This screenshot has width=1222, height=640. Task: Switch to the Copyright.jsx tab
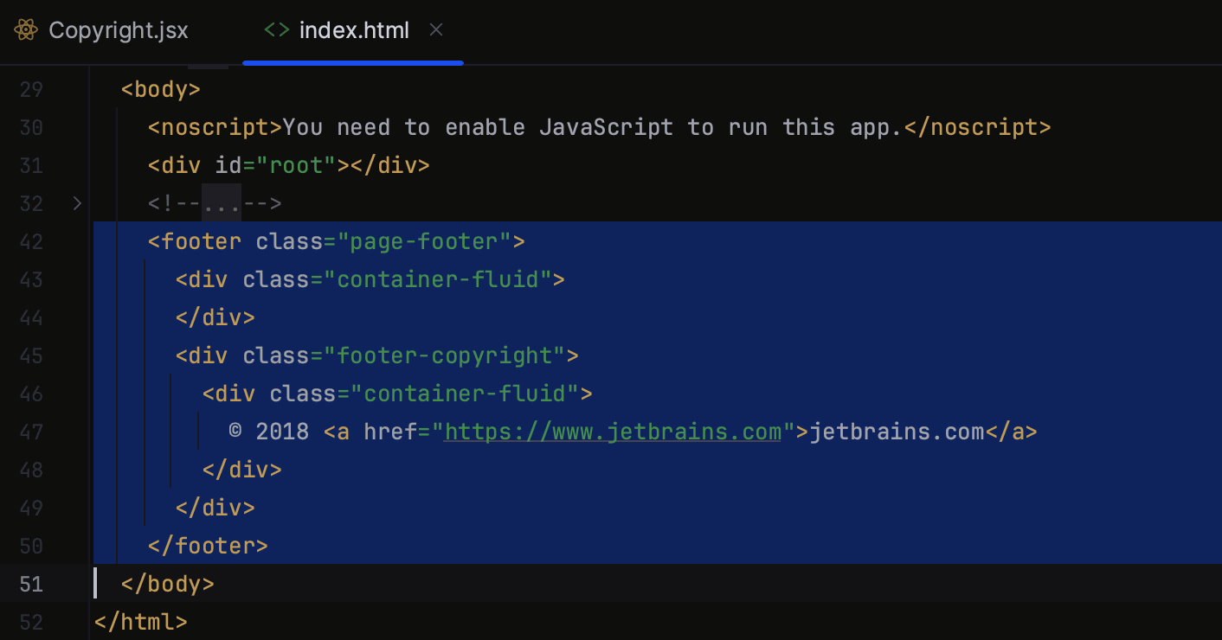coord(119,29)
